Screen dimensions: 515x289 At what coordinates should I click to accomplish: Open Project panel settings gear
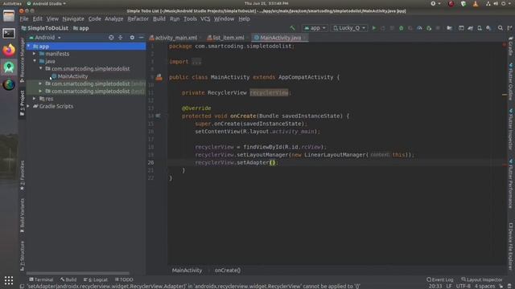click(x=132, y=38)
